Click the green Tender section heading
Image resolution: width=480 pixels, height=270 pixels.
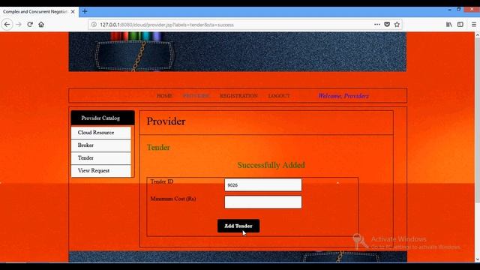pos(158,148)
